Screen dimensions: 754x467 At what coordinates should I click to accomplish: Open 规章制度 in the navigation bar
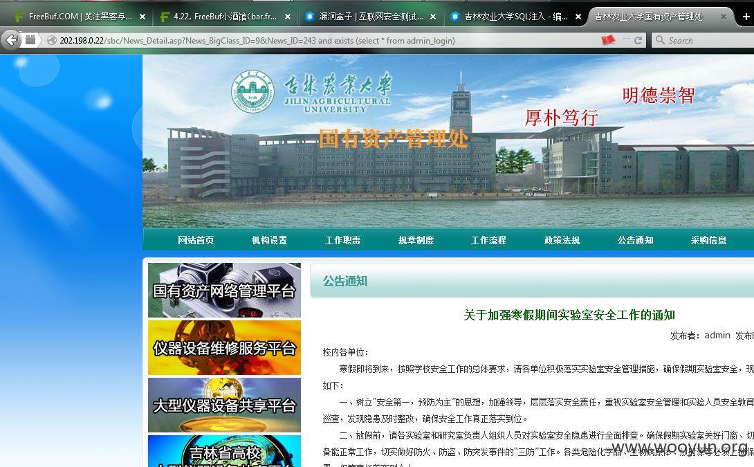416,240
